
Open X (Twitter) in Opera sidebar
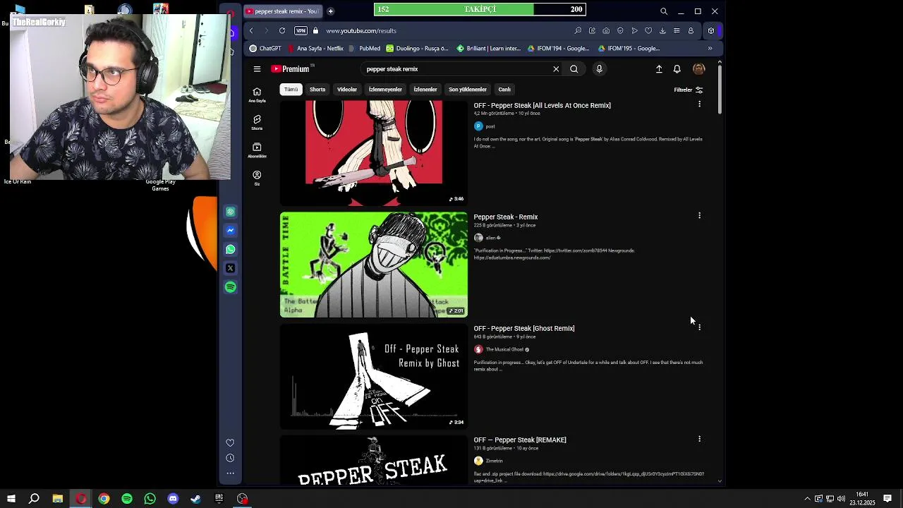click(x=231, y=268)
